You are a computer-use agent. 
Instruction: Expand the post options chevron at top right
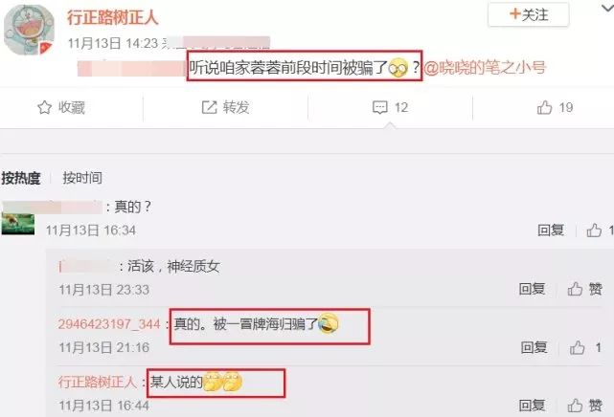pos(607,8)
